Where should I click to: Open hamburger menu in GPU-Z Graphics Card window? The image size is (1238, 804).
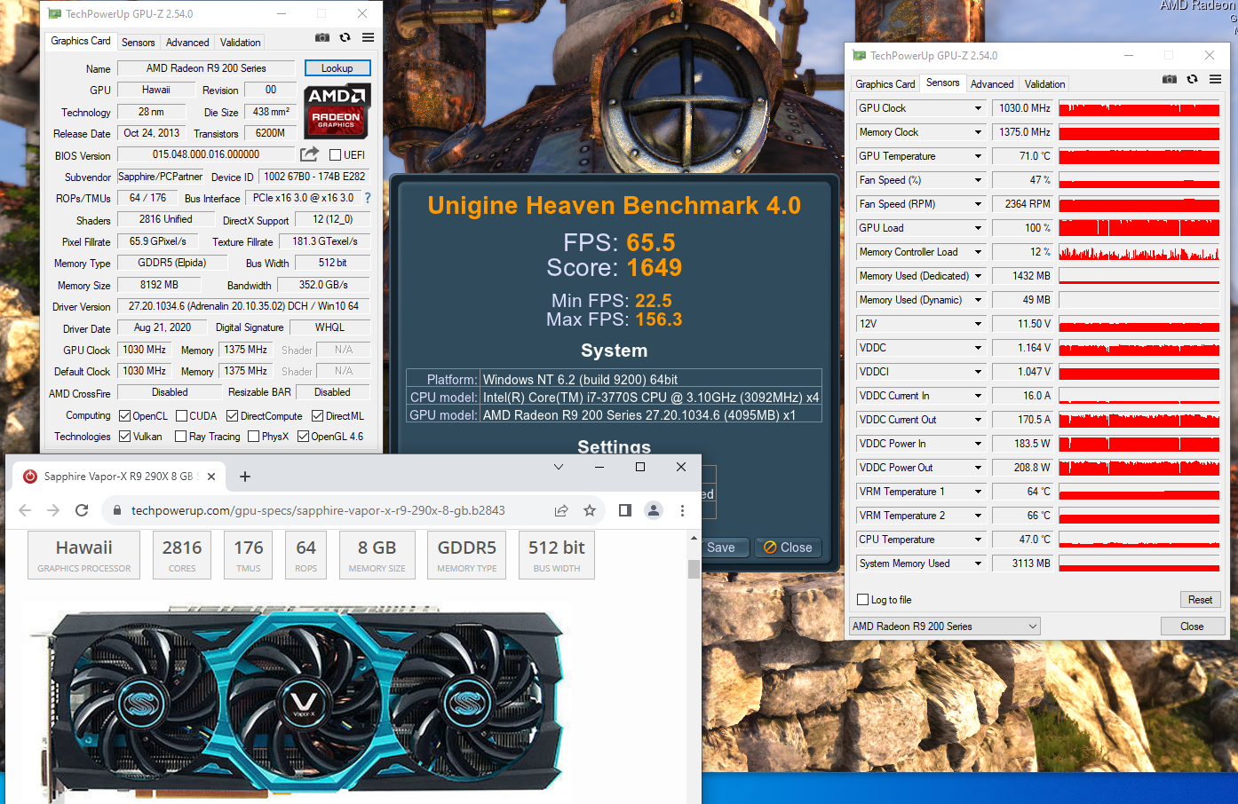tap(368, 37)
